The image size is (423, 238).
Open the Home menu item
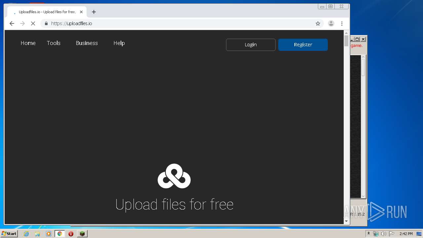tap(28, 43)
